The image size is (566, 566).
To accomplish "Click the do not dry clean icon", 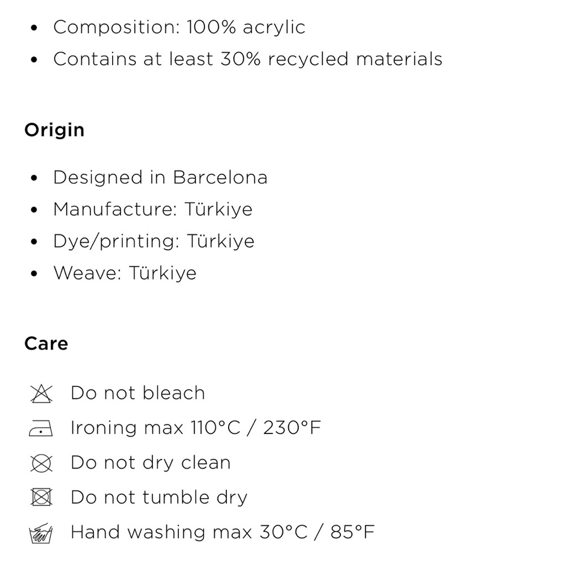I will pyautogui.click(x=41, y=464).
